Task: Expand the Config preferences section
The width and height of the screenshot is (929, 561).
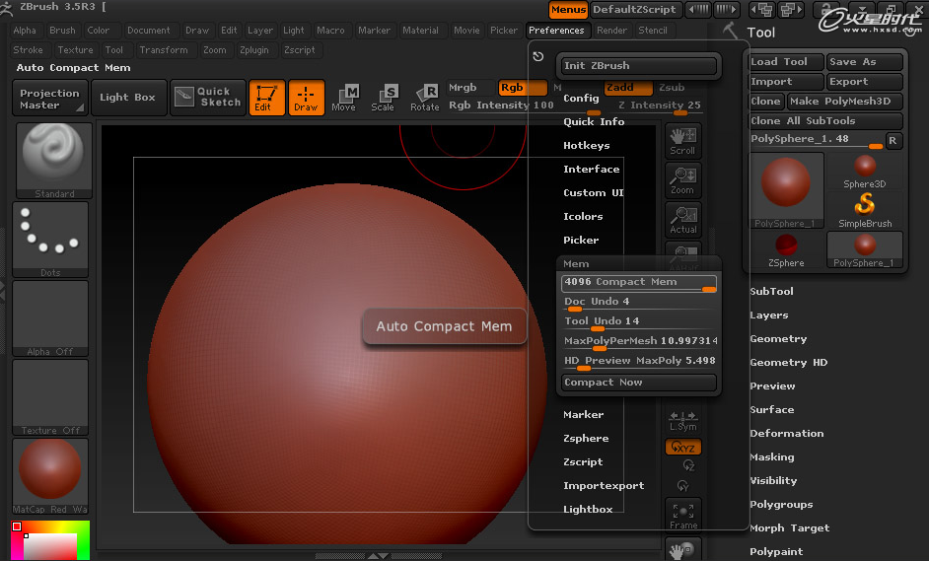Action: (581, 98)
